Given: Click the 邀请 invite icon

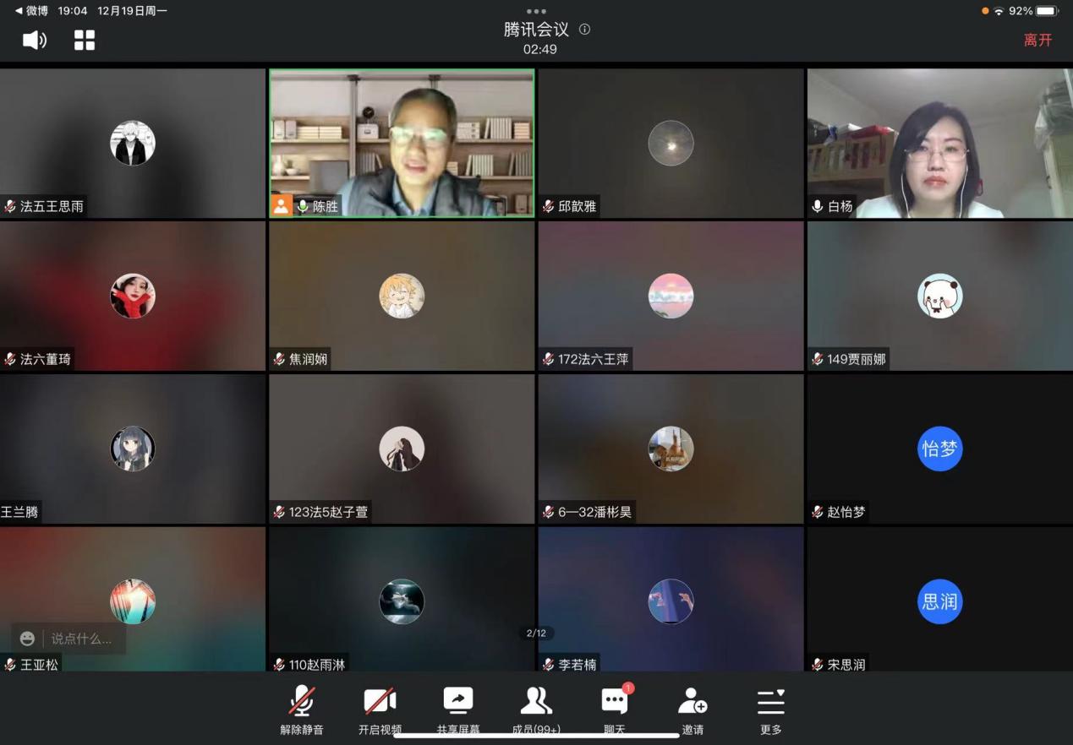Looking at the screenshot, I should pyautogui.click(x=693, y=703).
